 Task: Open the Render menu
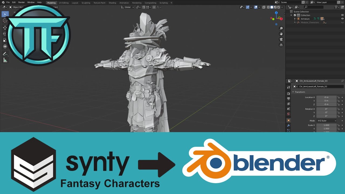(22, 2)
